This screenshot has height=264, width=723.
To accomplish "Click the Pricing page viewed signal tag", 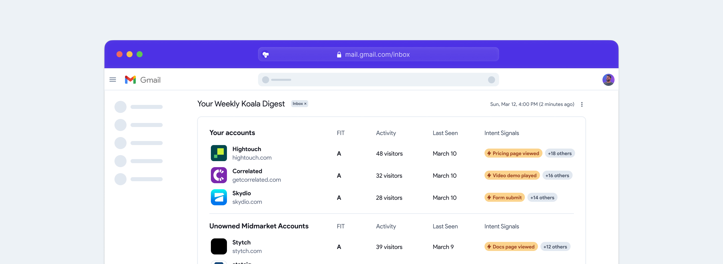I will coord(513,154).
